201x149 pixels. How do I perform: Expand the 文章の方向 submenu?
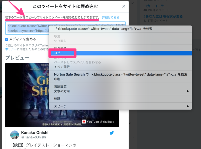point(120,91)
